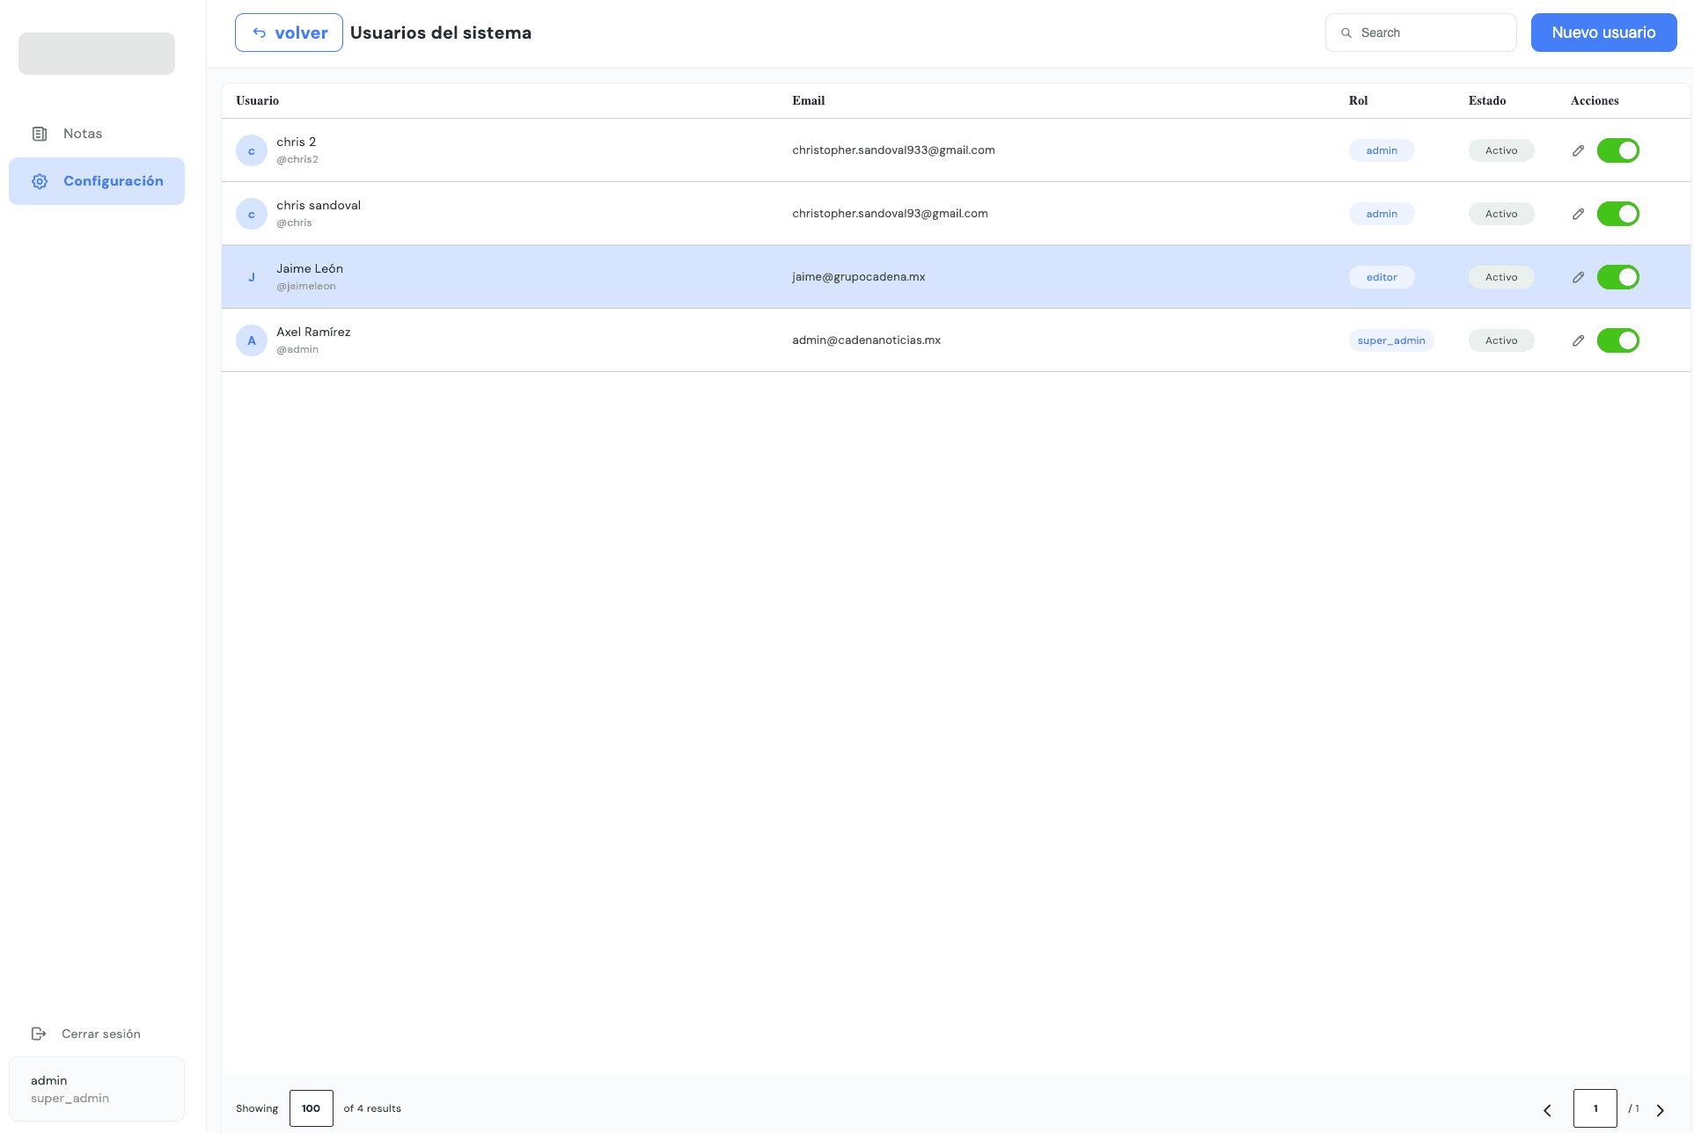Click the volver back button
1694x1133 pixels.
(x=289, y=33)
